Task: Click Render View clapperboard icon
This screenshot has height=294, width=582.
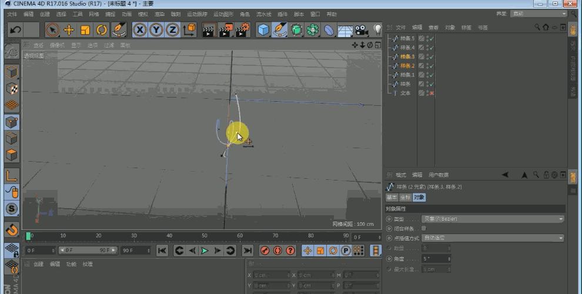Action: (209, 30)
